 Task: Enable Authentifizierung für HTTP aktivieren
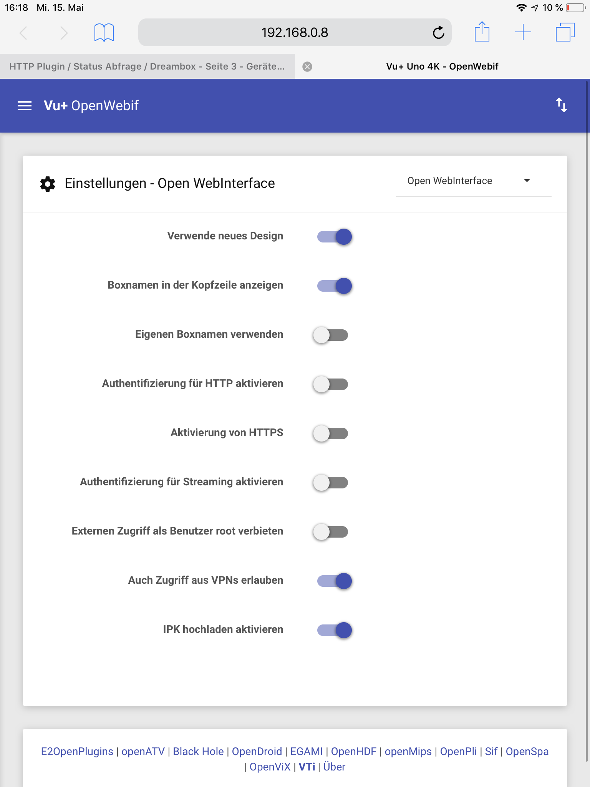[330, 384]
